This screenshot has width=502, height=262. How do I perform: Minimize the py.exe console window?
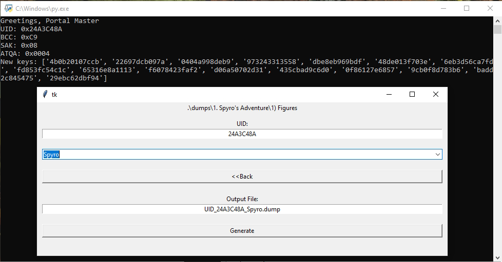coord(443,8)
